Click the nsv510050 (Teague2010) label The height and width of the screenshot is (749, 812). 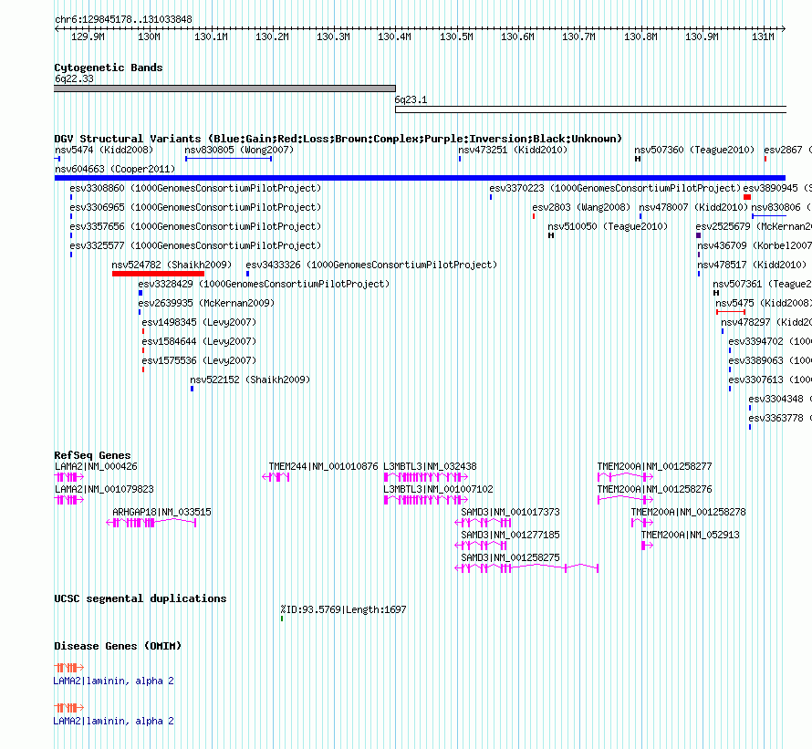[x=608, y=226]
